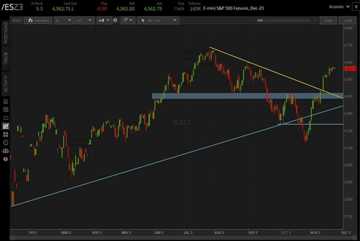Viewport: 360px width, 241px height.
Task: Collapse the panel with the arrow button
Action: point(356,6)
